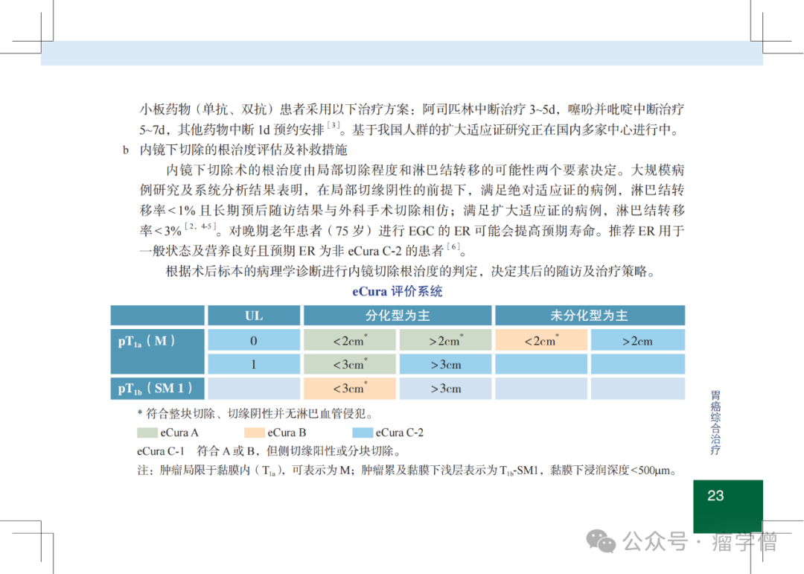Click the orange "<3cm*" cell in pT1b row

click(x=350, y=389)
